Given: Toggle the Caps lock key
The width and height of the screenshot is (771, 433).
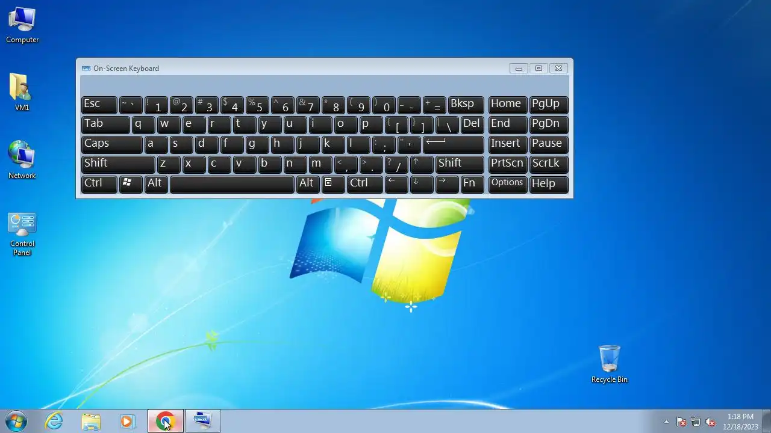Looking at the screenshot, I should pos(111,144).
